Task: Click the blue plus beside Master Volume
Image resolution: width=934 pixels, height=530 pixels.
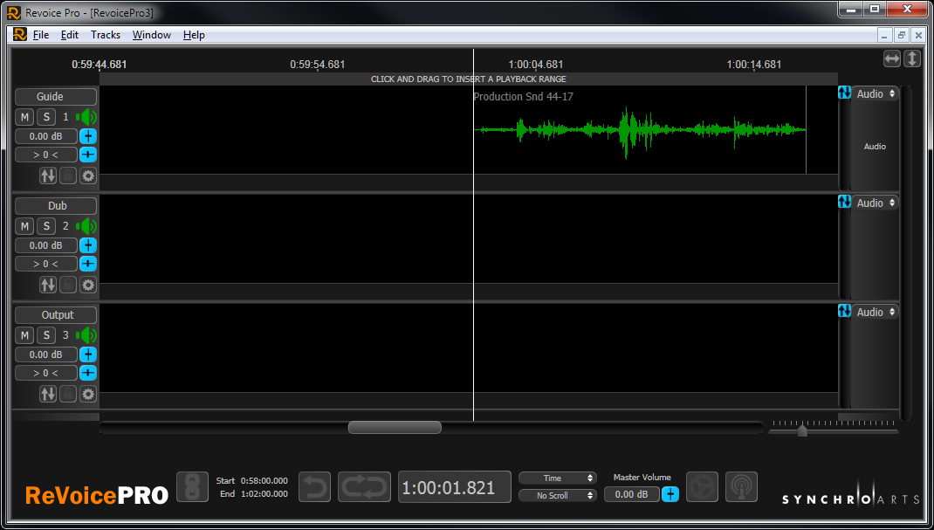Action: click(x=670, y=494)
